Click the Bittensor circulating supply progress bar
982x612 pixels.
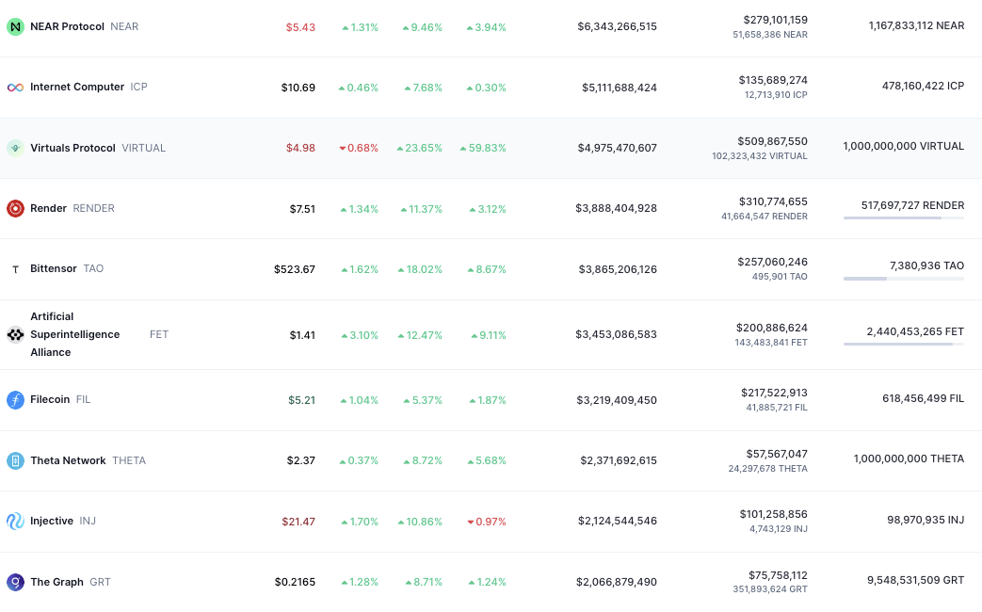(x=903, y=278)
